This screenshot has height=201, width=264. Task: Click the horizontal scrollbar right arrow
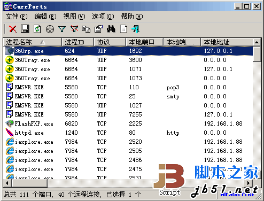tap(249, 183)
